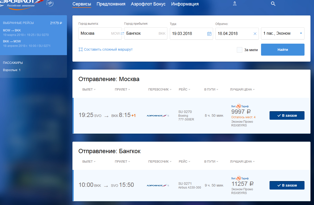Click the outbound date field 19.03.2018
Viewport: 314px width, 205px height.
[x=191, y=33]
